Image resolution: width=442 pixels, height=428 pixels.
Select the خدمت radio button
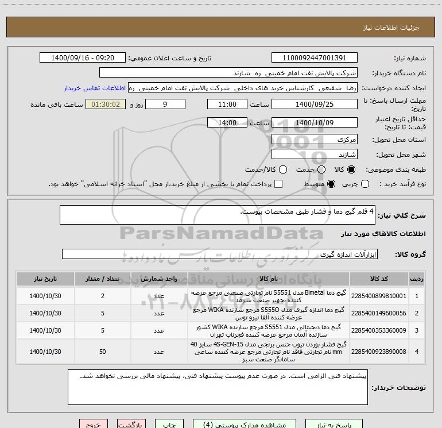(x=321, y=169)
